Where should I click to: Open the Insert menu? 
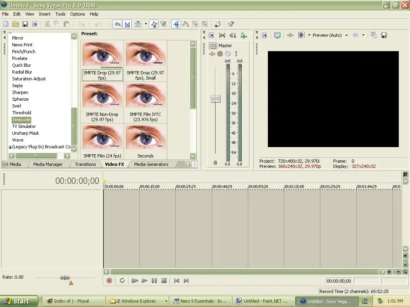coord(45,14)
